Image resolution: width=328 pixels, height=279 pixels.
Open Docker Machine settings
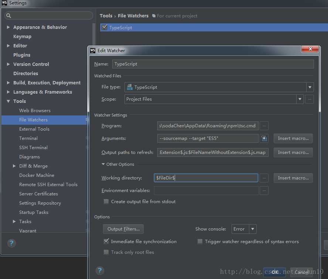tap(37, 175)
